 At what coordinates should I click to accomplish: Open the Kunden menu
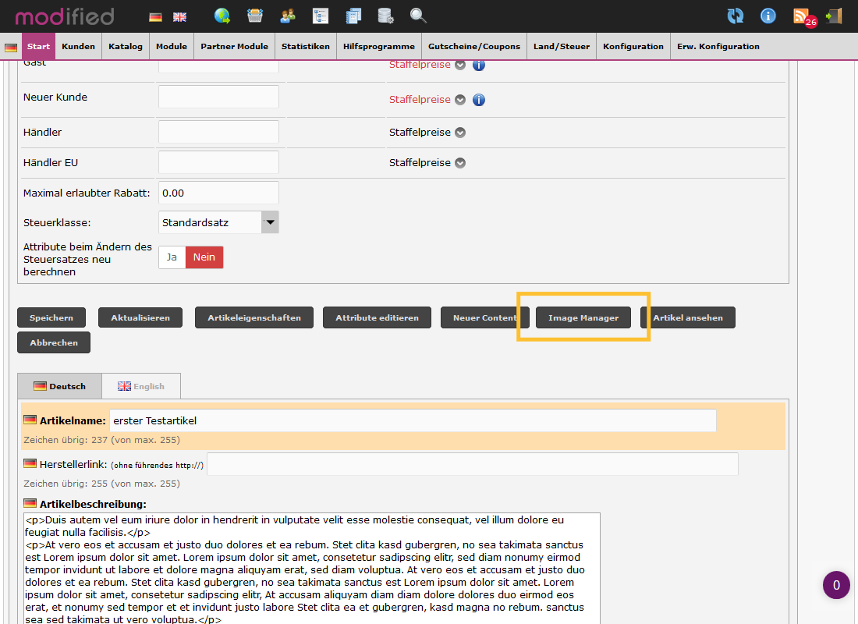click(78, 46)
